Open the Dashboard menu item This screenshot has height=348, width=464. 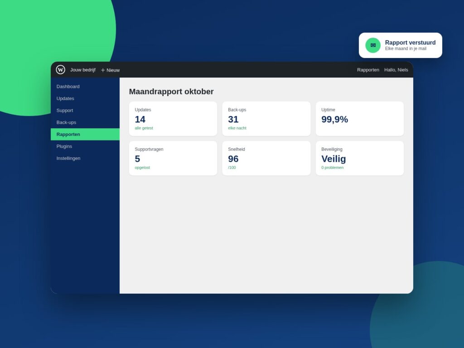[x=85, y=87]
